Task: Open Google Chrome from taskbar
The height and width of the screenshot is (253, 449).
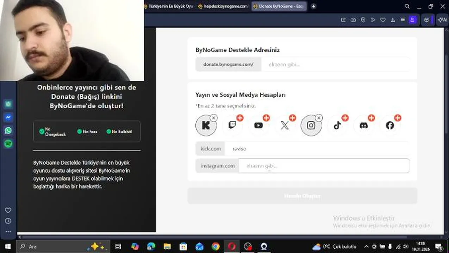Action: pos(216,247)
